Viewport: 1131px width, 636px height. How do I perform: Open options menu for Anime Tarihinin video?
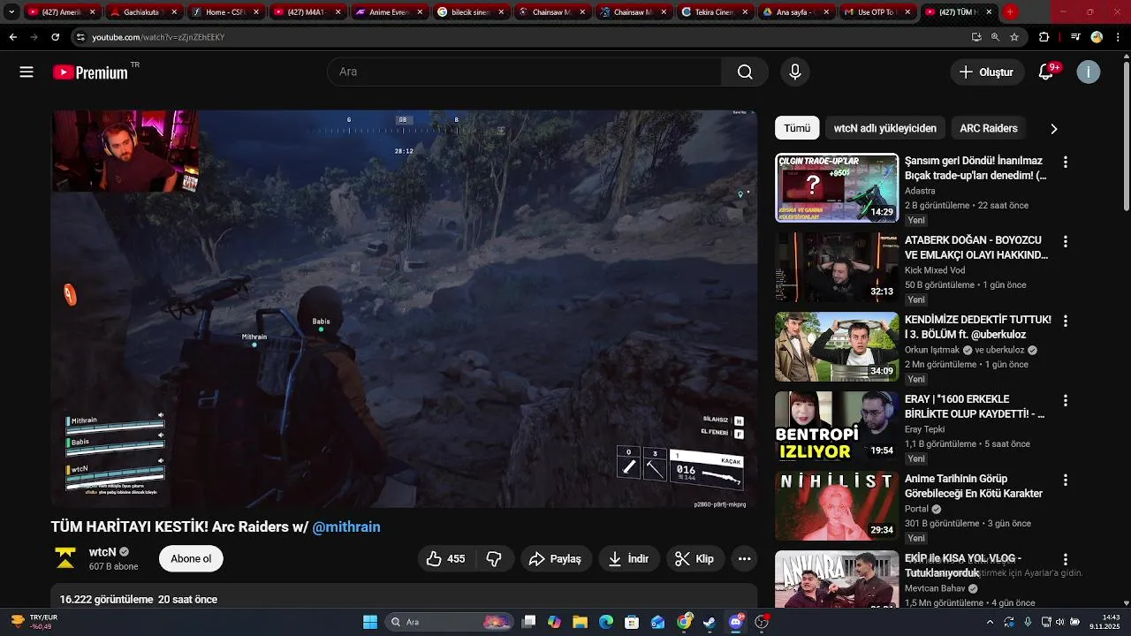pyautogui.click(x=1066, y=481)
